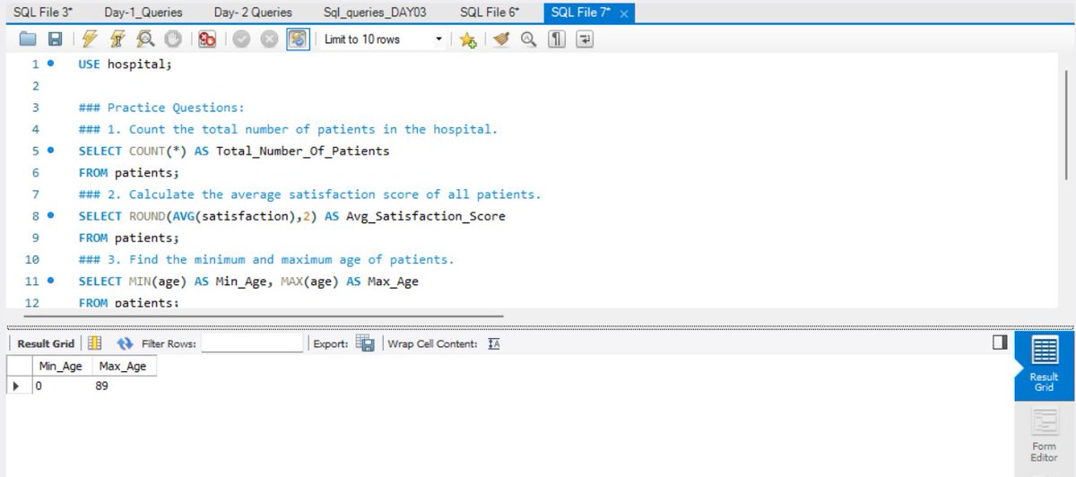Select the SQL File 7* tab
The height and width of the screenshot is (477, 1076).
click(582, 13)
